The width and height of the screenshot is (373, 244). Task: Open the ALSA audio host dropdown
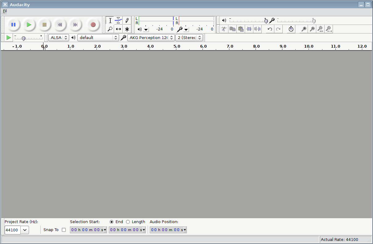[x=59, y=37]
